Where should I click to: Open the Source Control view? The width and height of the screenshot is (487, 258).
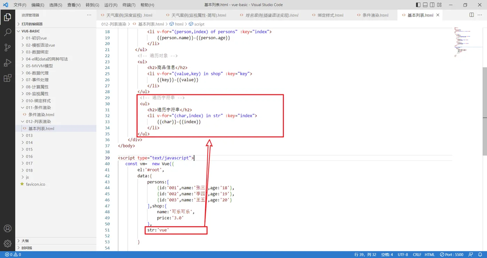(7, 48)
